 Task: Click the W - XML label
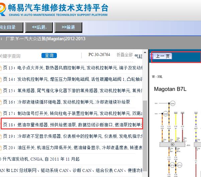pos(157,77)
